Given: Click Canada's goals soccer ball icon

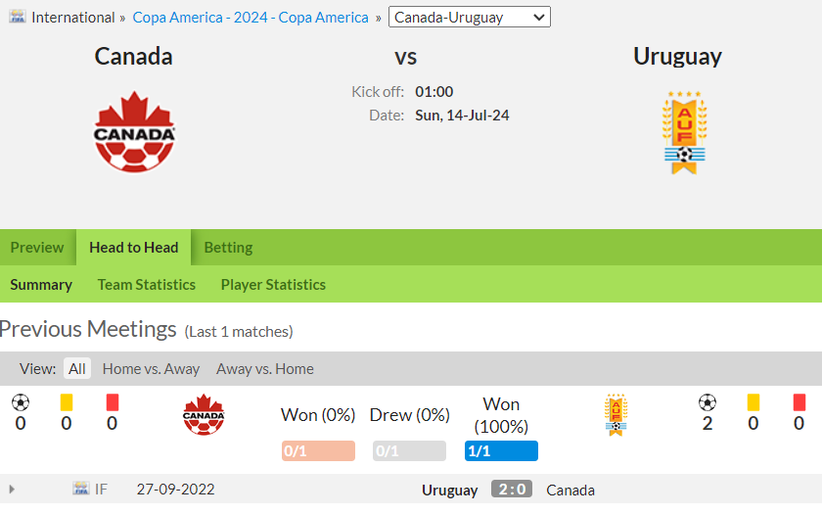Looking at the screenshot, I should point(21,402).
